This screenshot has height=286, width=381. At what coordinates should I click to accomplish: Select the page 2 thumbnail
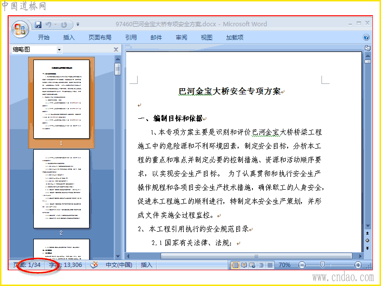pyautogui.click(x=61, y=189)
